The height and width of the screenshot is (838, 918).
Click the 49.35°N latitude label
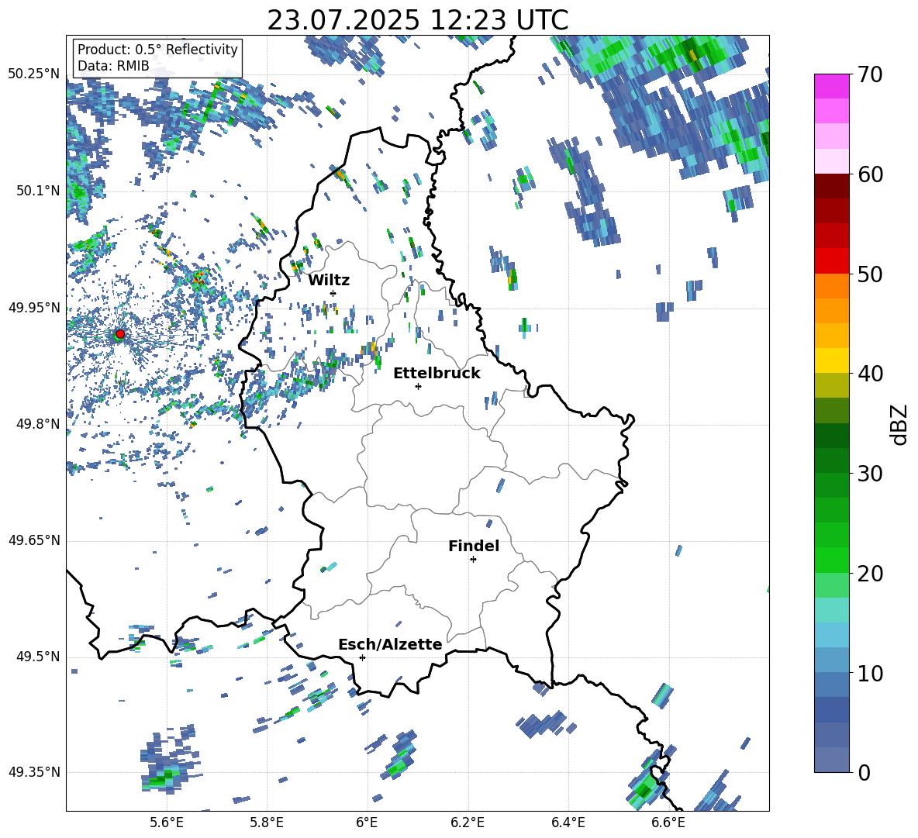tap(34, 772)
